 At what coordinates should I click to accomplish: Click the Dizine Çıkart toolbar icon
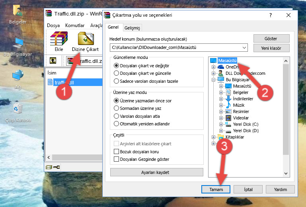pyautogui.click(x=85, y=41)
